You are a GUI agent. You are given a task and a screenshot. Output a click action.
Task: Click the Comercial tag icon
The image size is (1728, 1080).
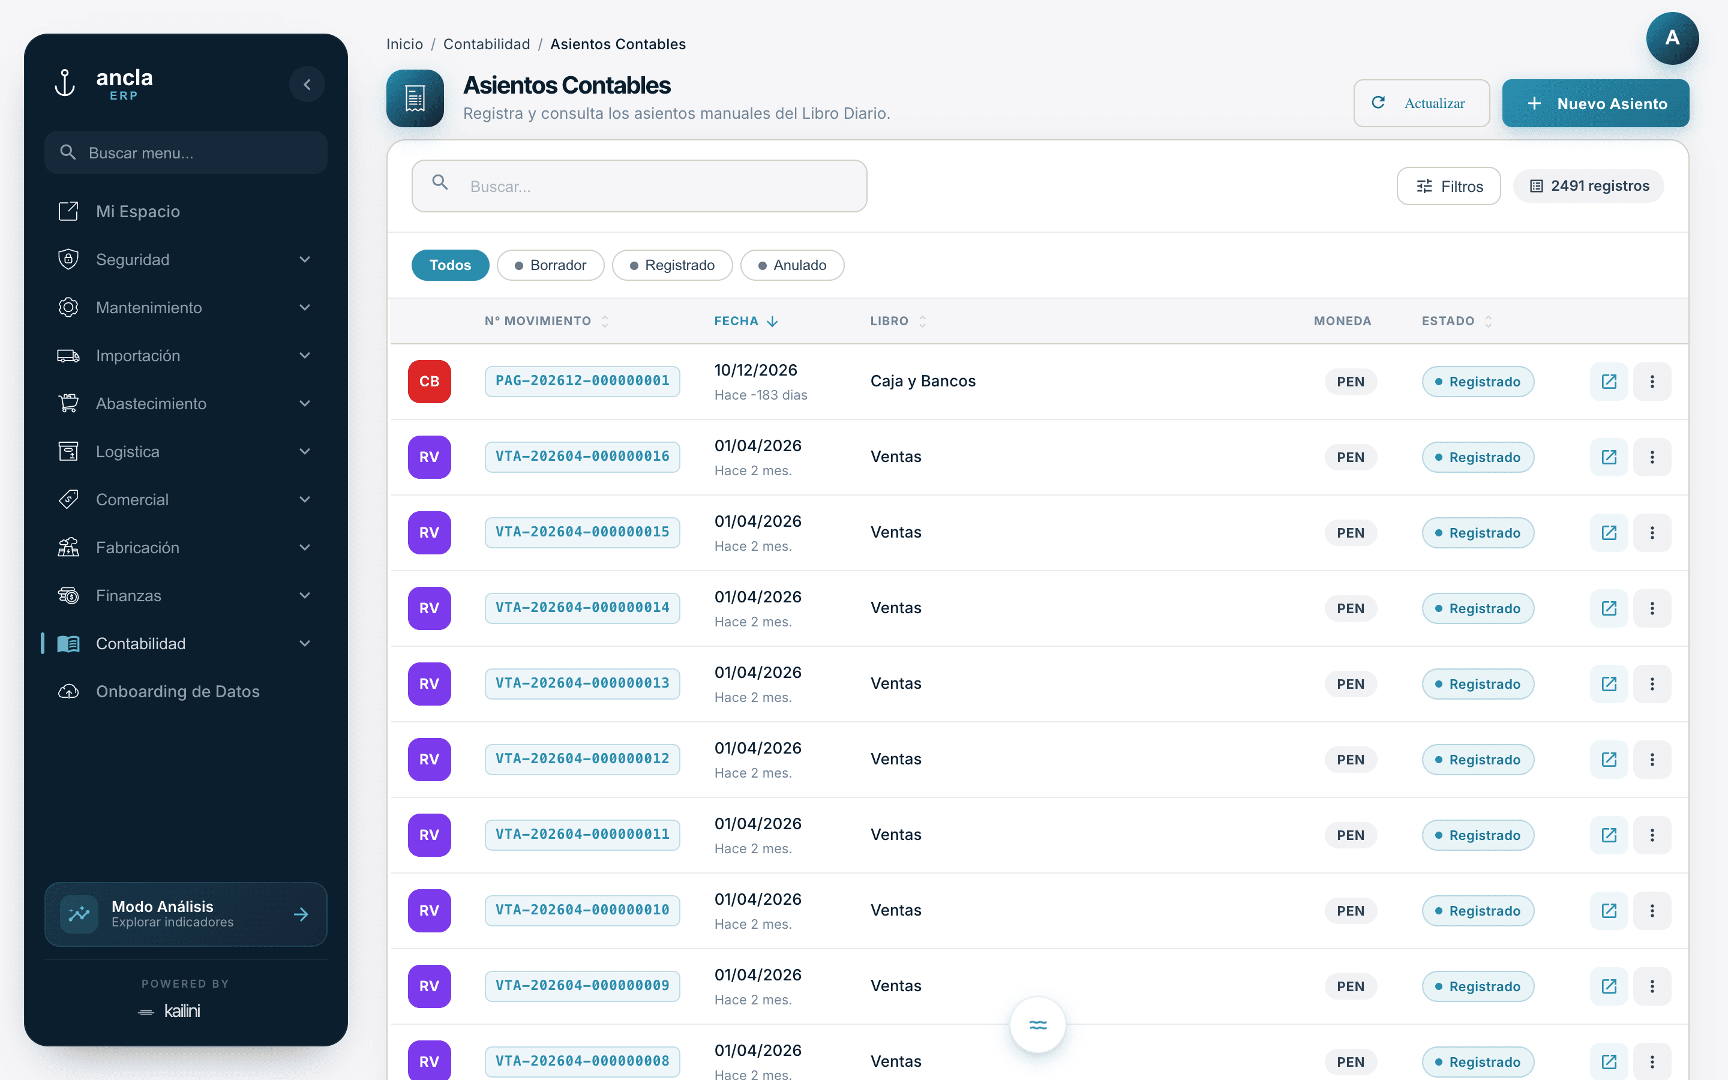click(68, 499)
